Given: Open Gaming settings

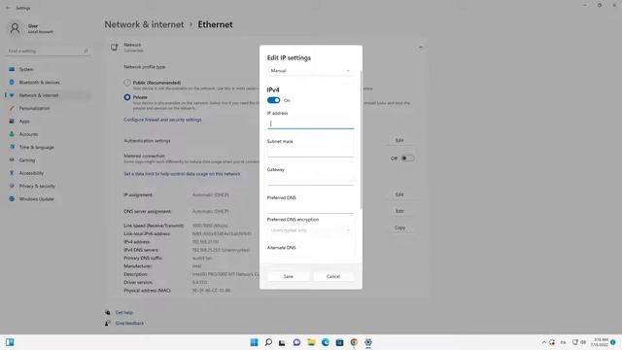Looking at the screenshot, I should pyautogui.click(x=48, y=159).
